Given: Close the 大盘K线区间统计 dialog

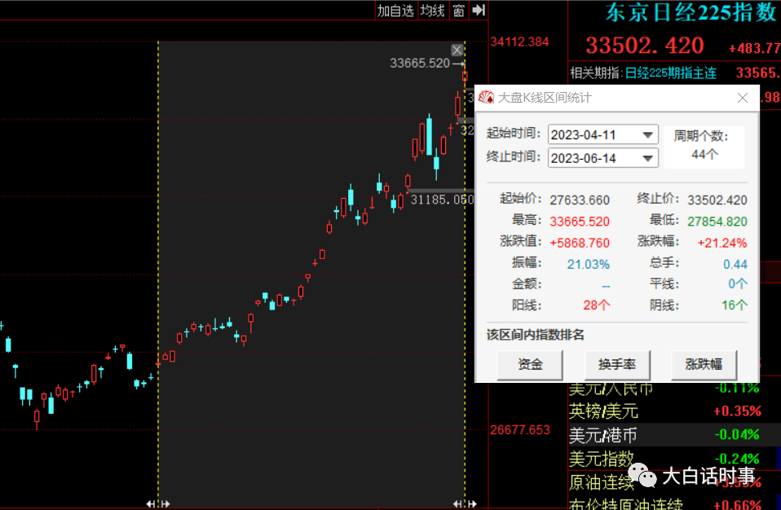Looking at the screenshot, I should point(742,98).
